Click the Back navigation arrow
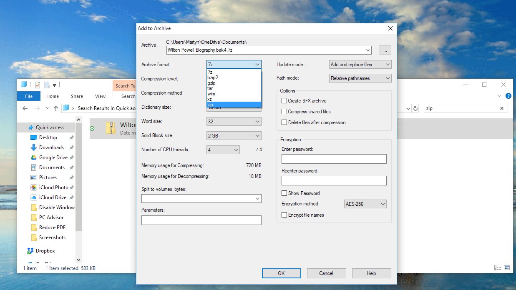This screenshot has height=290, width=516. 25,108
